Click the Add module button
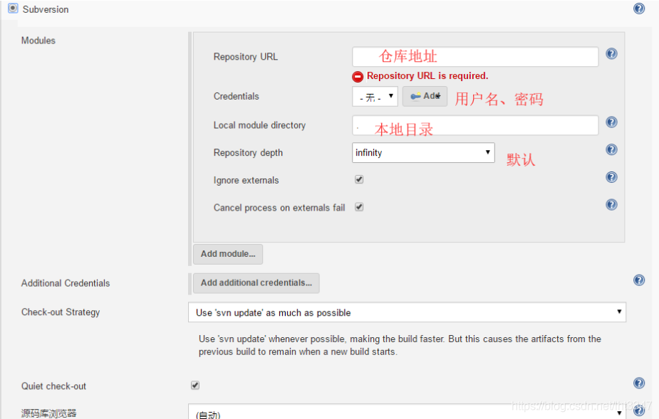 tap(227, 254)
